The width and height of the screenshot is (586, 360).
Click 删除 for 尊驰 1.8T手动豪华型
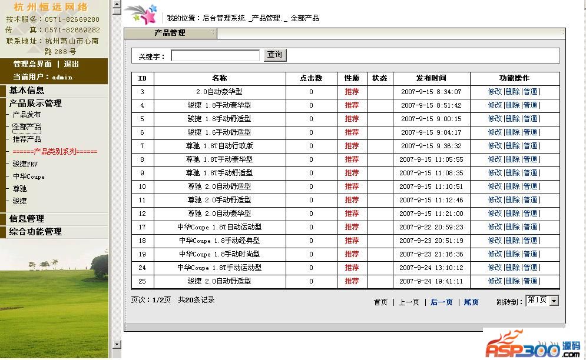tap(512, 159)
